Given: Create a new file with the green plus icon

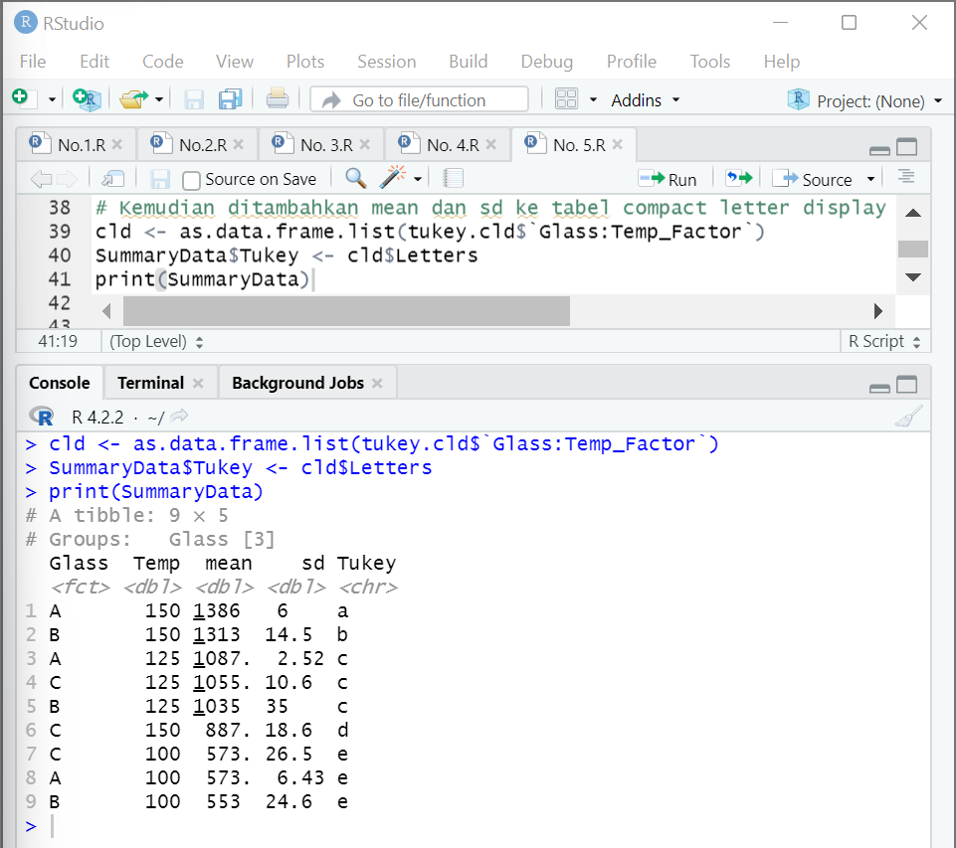Looking at the screenshot, I should point(20,99).
